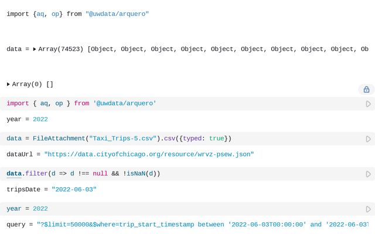Viewport: 375px width, 234px height.
Task: Select the dataUrl cityofchicago URL output
Action: point(149,154)
